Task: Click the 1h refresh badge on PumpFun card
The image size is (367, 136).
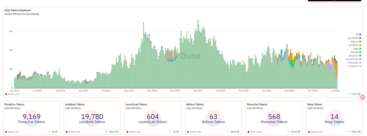Action: [x=55, y=131]
